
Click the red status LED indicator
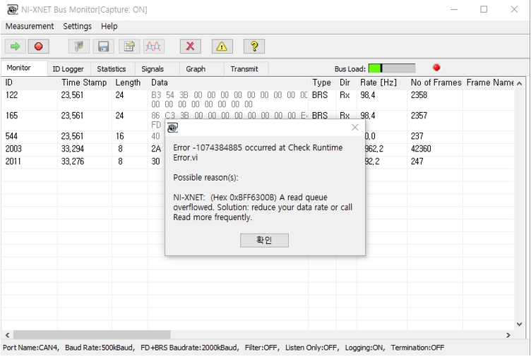[436, 68]
